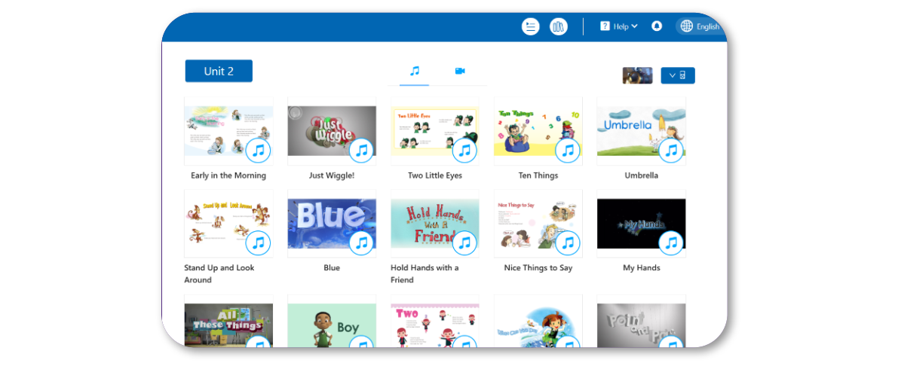This screenshot has height=369, width=898.
Task: Open the playlist icon in the header
Action: (x=531, y=26)
